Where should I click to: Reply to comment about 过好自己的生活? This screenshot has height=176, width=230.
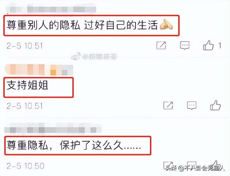click(185, 46)
